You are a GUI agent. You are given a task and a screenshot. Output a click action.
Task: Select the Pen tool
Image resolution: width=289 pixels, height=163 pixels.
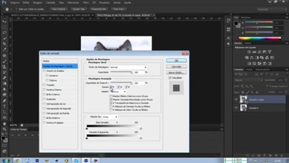[5, 101]
